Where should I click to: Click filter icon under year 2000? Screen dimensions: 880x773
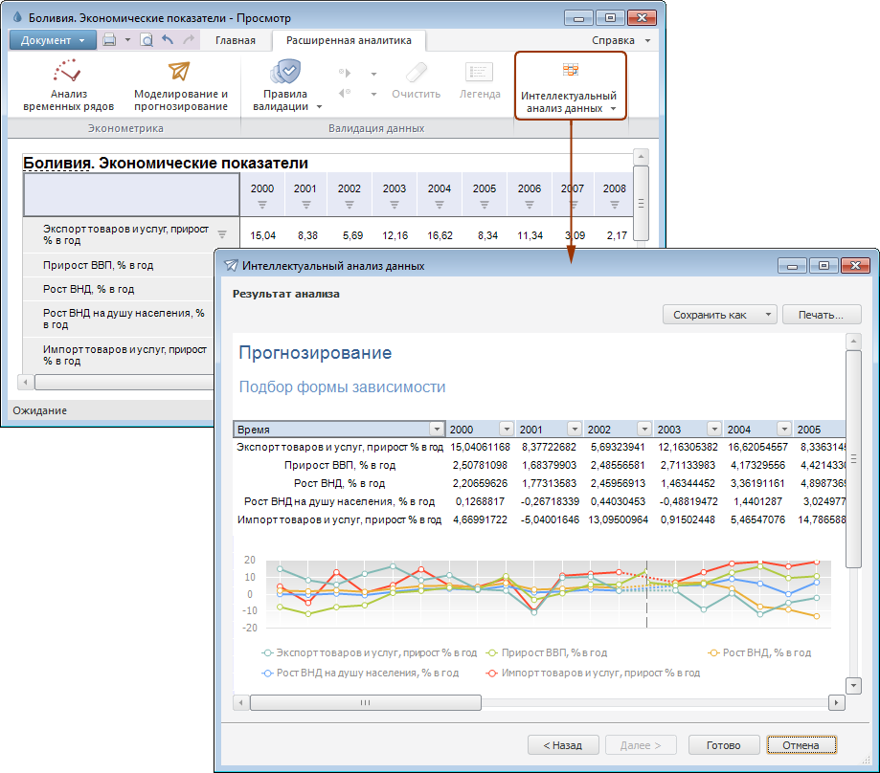(x=262, y=205)
